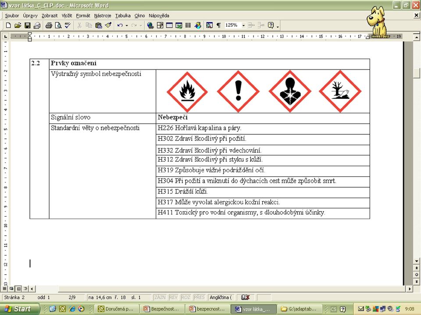Screen dimensions: 421x315
Task: Open the Úpravy menu
Action: click(x=30, y=16)
